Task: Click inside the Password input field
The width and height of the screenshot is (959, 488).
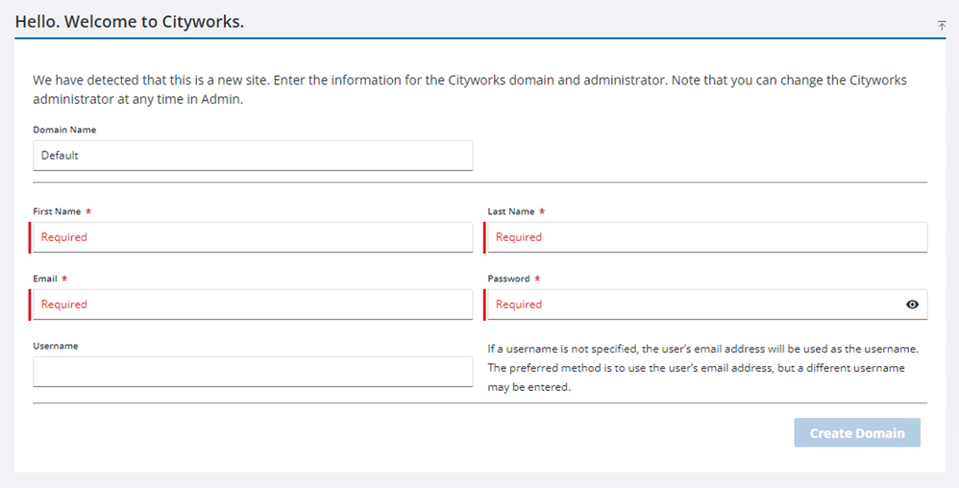Action: 692,305
